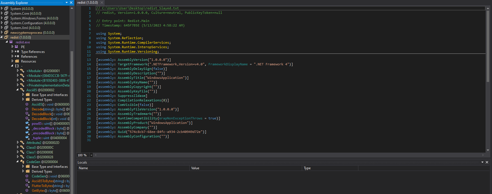492x194 pixels.
Task: Click the Decode(string) method icon
Action: click(27, 109)
